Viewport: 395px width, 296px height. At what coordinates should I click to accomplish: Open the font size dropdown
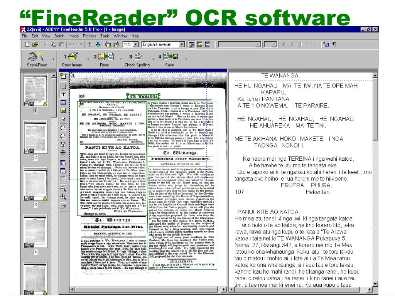(274, 45)
